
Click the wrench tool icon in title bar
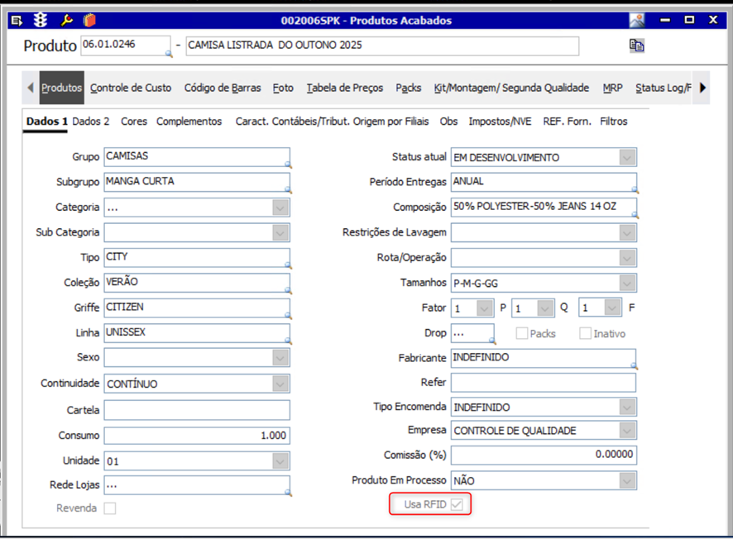(67, 20)
